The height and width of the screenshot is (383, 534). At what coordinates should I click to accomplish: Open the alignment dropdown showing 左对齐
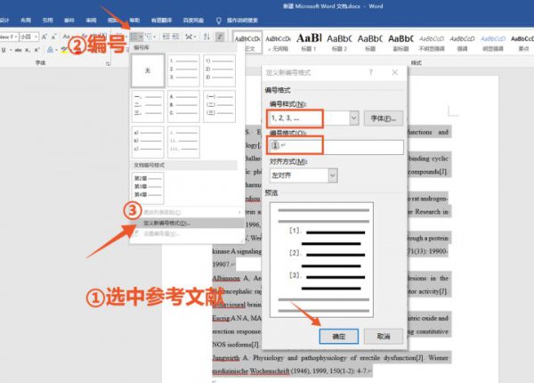(333, 175)
